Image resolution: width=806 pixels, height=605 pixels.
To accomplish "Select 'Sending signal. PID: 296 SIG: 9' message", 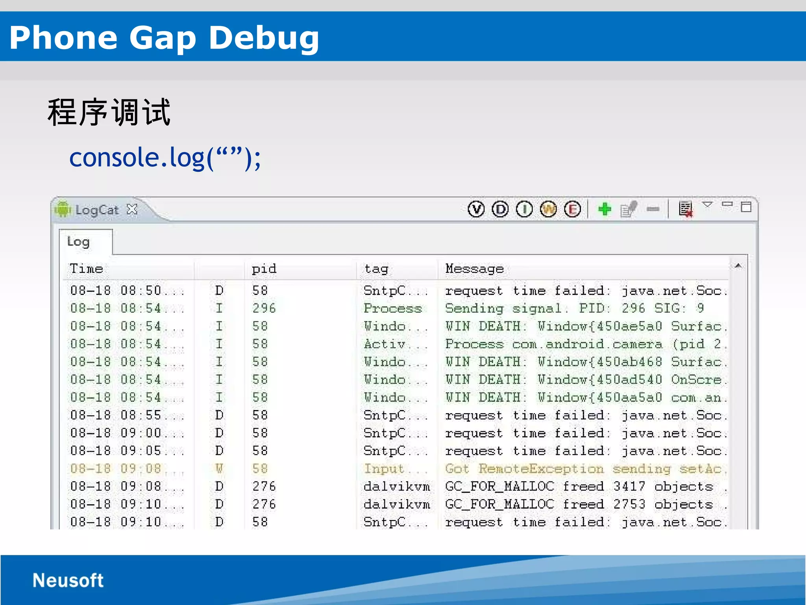I will [x=575, y=308].
